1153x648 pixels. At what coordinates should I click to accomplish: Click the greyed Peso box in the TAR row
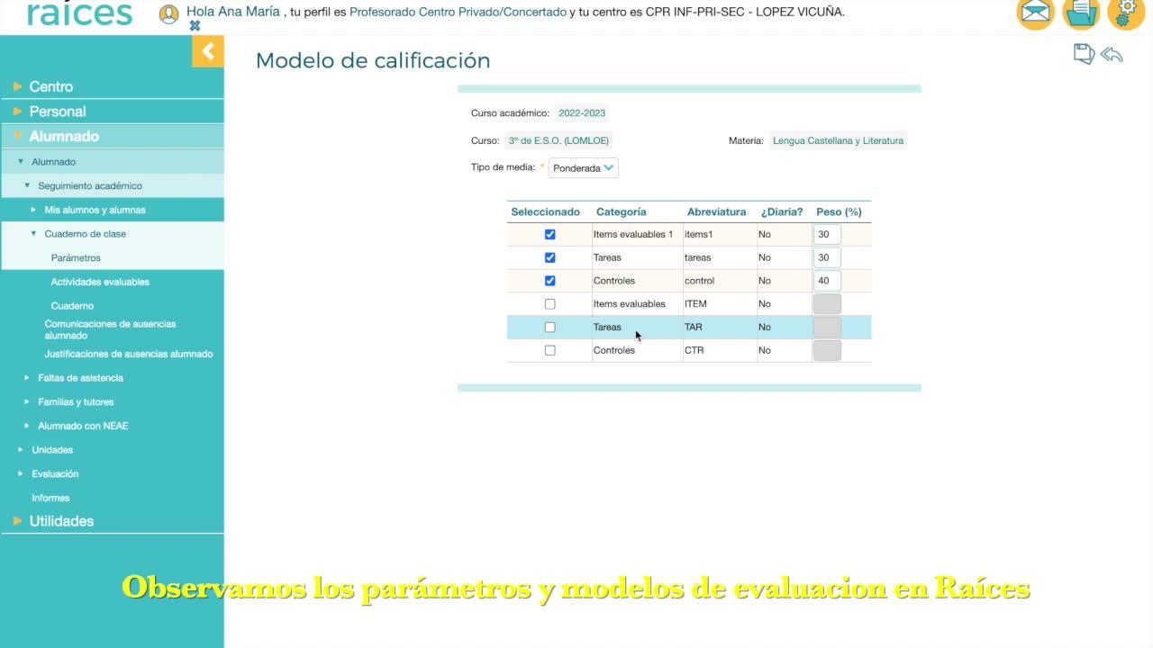pos(827,328)
